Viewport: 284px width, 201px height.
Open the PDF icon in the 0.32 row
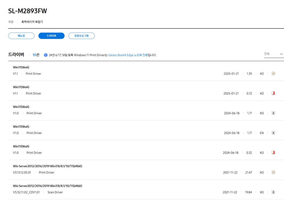click(x=273, y=153)
